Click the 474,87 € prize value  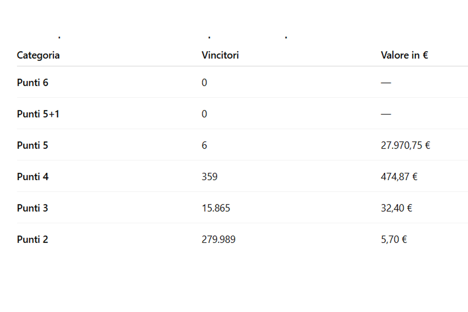[399, 177]
